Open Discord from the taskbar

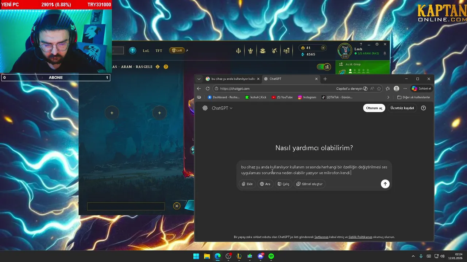260,256
